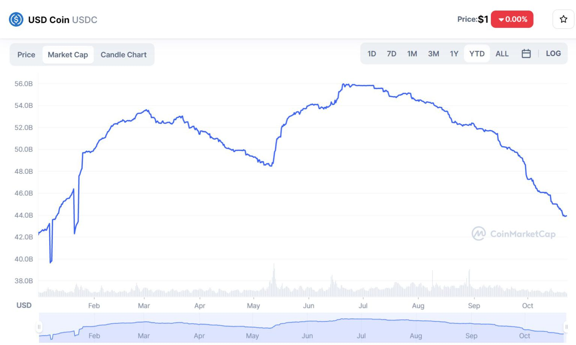This screenshot has height=345, width=576.
Task: Choose the 1M time range
Action: (x=412, y=54)
